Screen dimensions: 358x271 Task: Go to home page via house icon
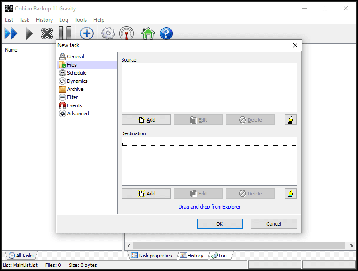coord(148,33)
